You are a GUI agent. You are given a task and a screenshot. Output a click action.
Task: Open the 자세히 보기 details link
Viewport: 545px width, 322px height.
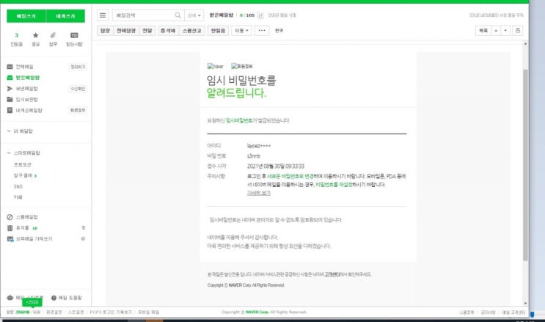pos(259,193)
